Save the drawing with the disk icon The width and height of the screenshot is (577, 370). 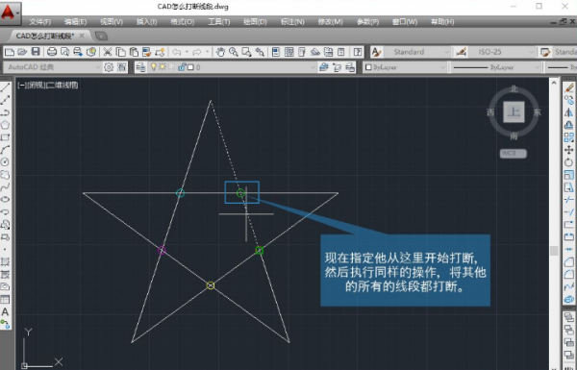click(36, 52)
